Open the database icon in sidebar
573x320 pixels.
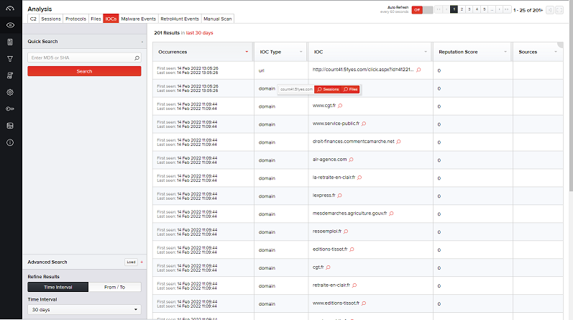(10, 125)
